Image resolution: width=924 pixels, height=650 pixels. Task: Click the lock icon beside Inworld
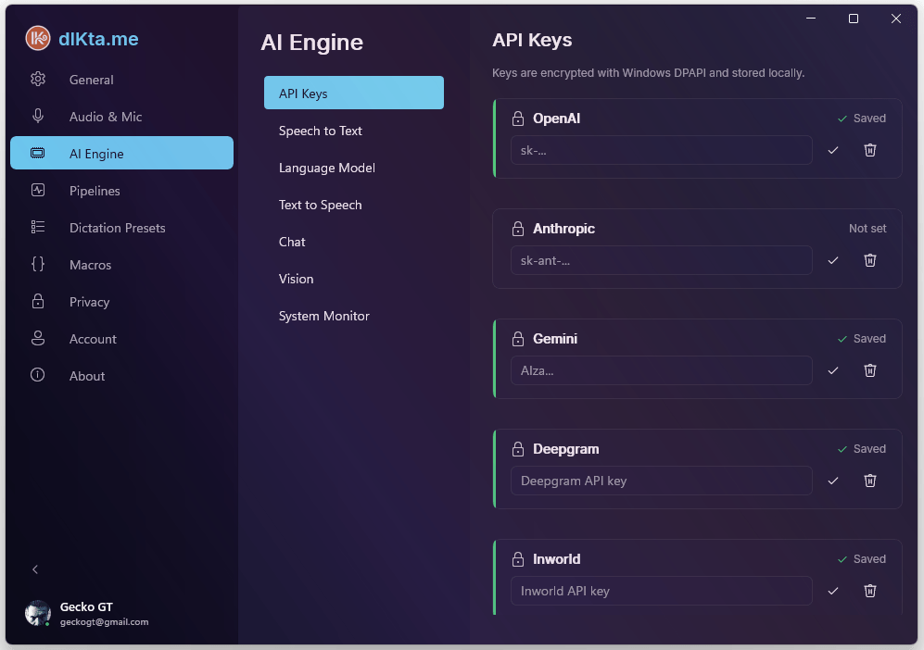point(517,558)
